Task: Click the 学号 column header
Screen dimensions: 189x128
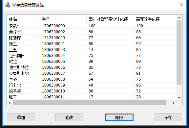Action: click(63, 19)
